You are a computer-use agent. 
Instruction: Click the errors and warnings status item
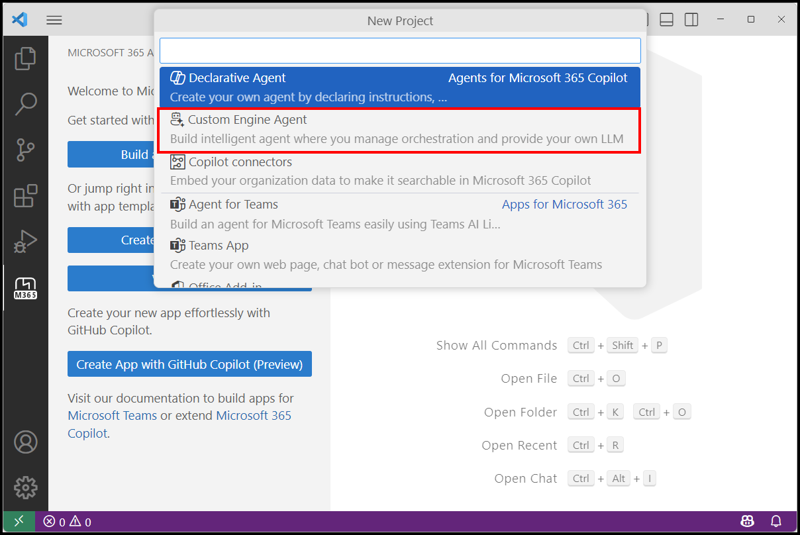(x=66, y=521)
